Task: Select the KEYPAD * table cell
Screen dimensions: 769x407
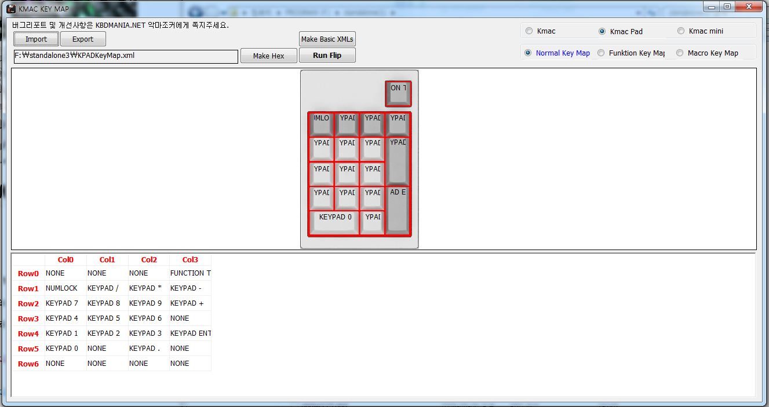Action: pyautogui.click(x=148, y=288)
